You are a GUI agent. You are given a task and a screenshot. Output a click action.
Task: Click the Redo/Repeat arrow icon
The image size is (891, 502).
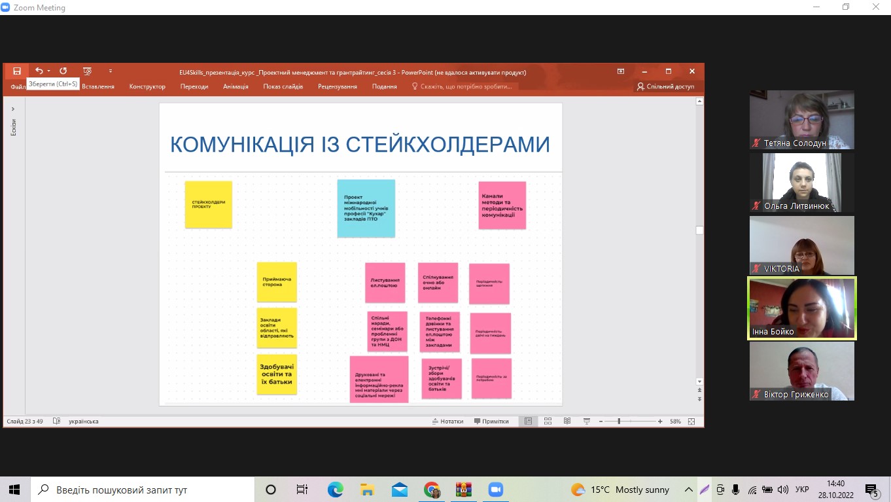[63, 71]
